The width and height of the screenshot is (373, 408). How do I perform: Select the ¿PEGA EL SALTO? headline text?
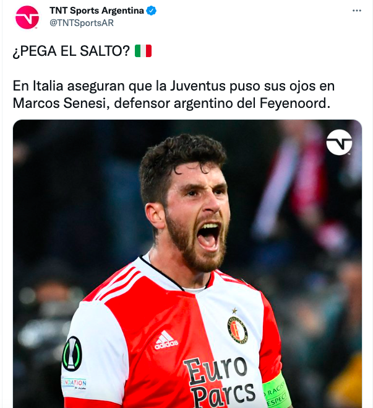coord(71,51)
